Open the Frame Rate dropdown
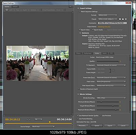The height and width of the screenshot is (135, 136). (x=111, y=78)
